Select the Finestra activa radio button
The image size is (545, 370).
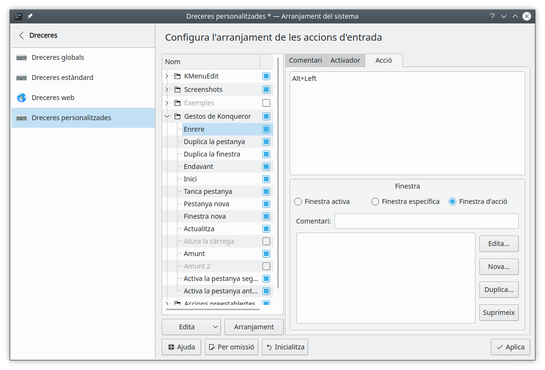pos(298,202)
